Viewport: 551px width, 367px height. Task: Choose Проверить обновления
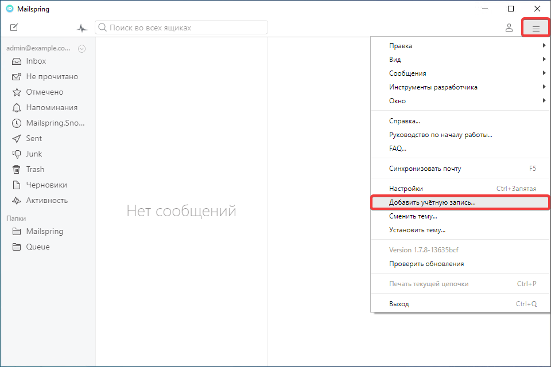click(460, 264)
